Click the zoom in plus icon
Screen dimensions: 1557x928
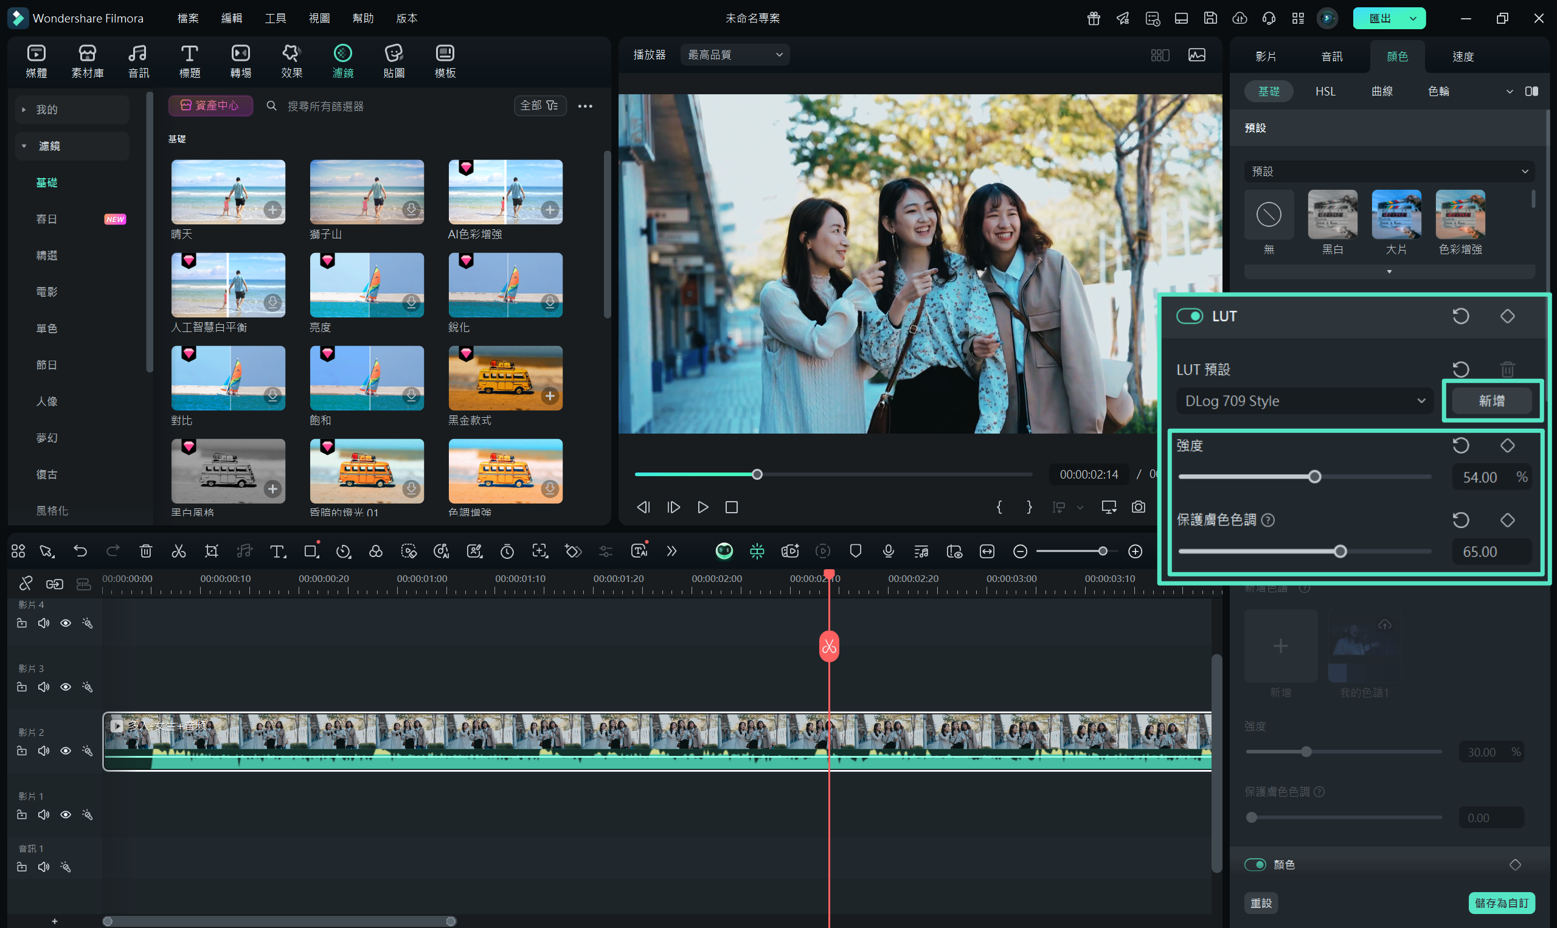pyautogui.click(x=1135, y=551)
